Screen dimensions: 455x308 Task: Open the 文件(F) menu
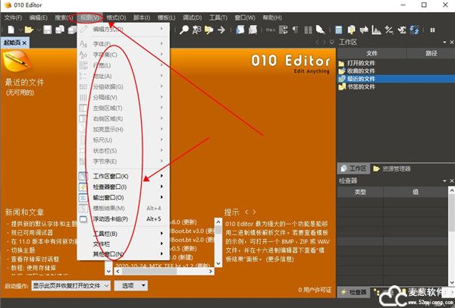(13, 17)
